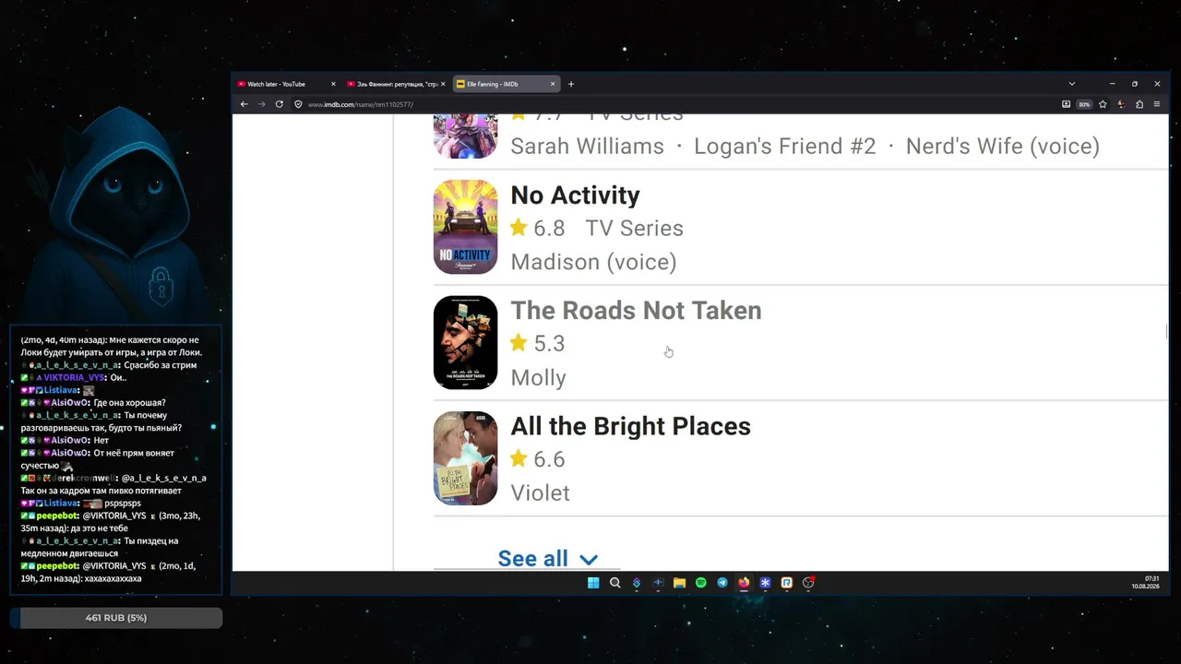Open Windows taskbar search

(614, 583)
